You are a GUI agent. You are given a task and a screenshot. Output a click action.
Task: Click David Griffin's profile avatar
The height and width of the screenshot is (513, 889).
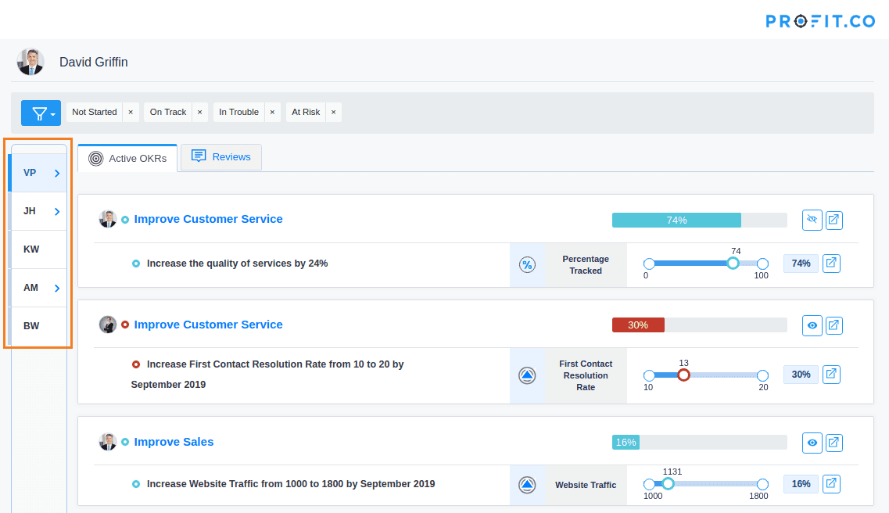coord(30,61)
